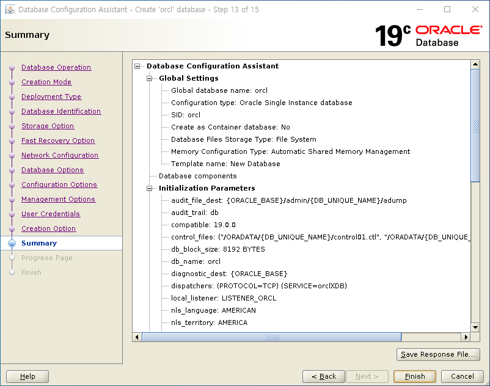Viewport: 490px width, 386px height.
Task: Go Back to the previous step
Action: (x=324, y=376)
